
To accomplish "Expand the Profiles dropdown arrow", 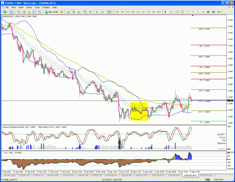I will (x=14, y=12).
